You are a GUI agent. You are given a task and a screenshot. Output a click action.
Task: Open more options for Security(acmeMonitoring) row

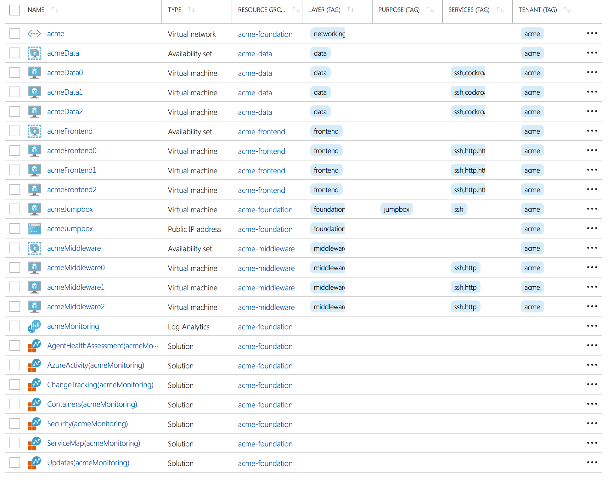click(592, 424)
